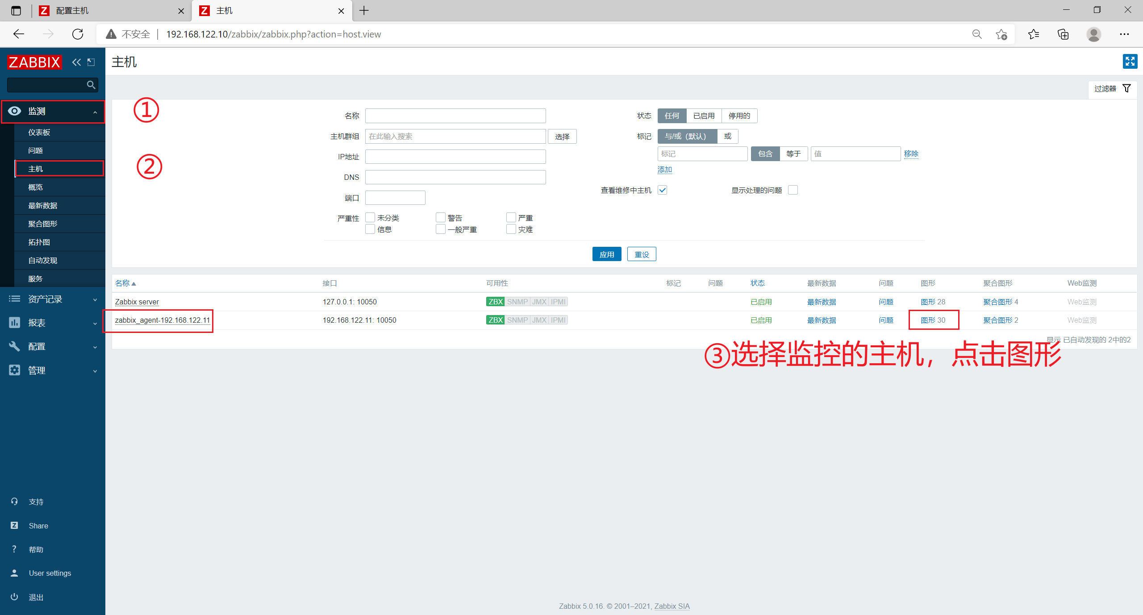Toggle kiosk mode fullscreen icon
1143x615 pixels.
(1130, 61)
